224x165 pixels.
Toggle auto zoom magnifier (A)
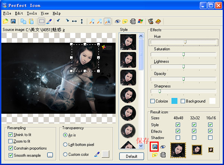[108, 21]
